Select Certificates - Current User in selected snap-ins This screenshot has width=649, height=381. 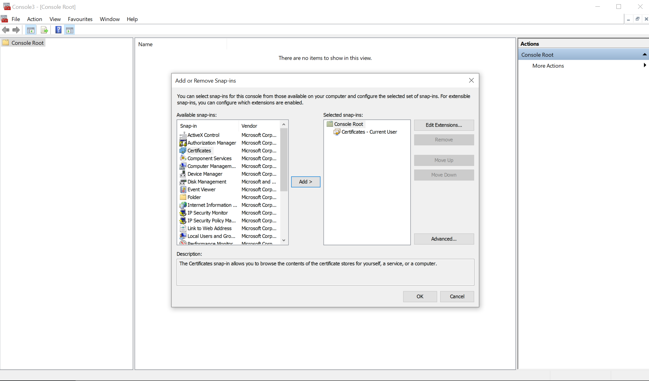(369, 132)
